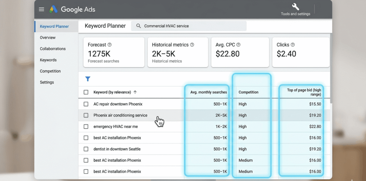Image resolution: width=366 pixels, height=181 pixels.
Task: Check dentist in downtown Seattle row
Action: [x=86, y=149]
